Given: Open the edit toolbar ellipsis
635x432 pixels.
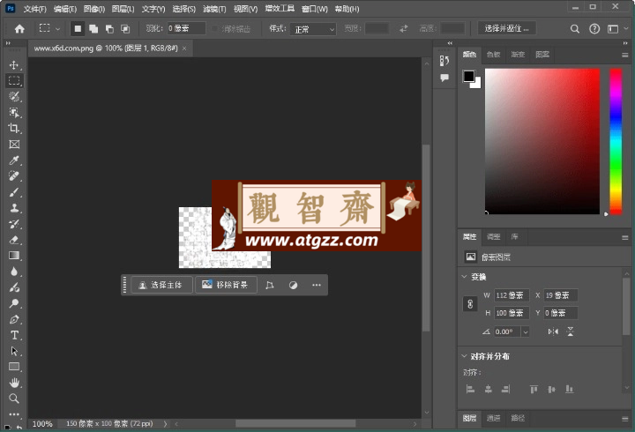Looking at the screenshot, I should click(x=14, y=414).
